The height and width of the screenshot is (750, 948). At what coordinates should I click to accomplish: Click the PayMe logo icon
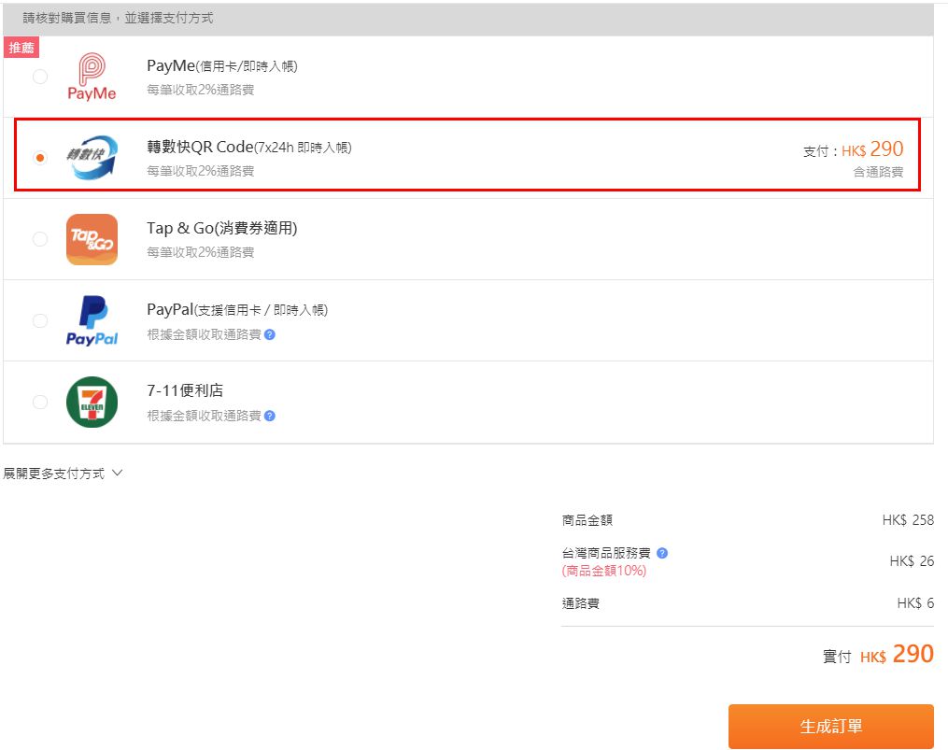tap(92, 77)
